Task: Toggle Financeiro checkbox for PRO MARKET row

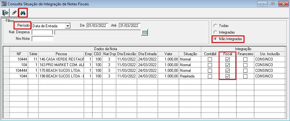Action: point(245,65)
